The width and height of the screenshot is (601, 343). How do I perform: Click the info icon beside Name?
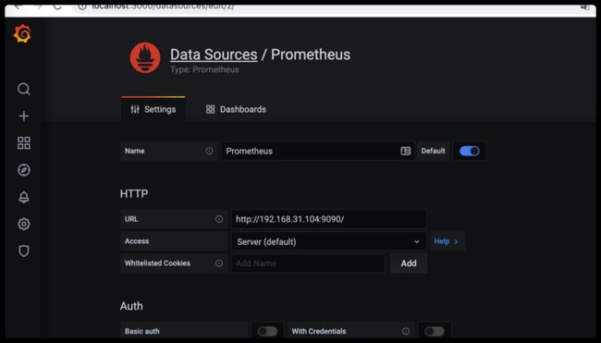pos(209,151)
